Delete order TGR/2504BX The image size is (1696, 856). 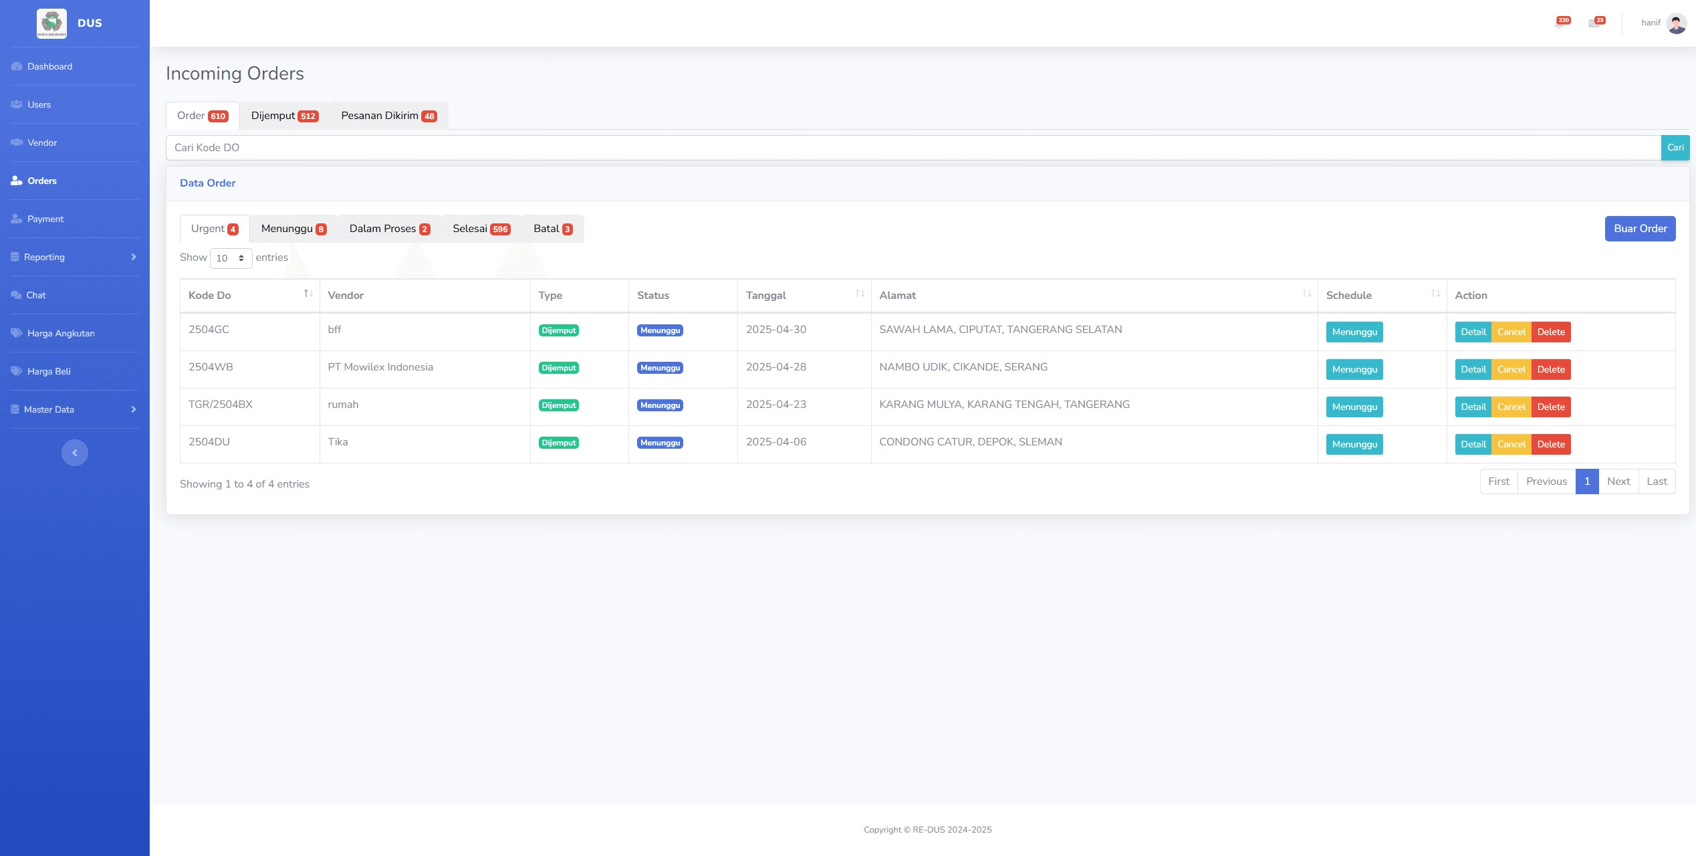click(x=1550, y=407)
